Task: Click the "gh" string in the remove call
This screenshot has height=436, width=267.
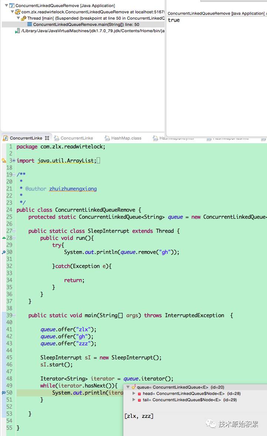Action: click(165, 252)
